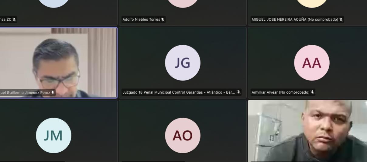Click muted mic icon next to MIGUEL JOSE HEREIRA ACUÑA

tap(341, 20)
